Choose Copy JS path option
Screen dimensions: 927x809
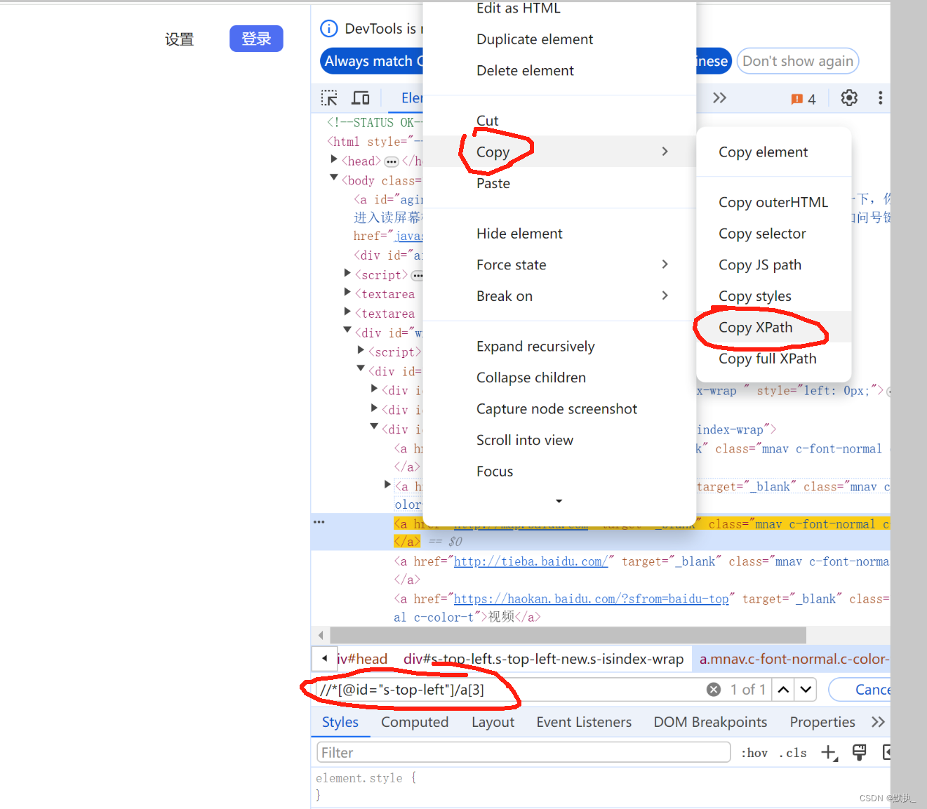pyautogui.click(x=773, y=265)
